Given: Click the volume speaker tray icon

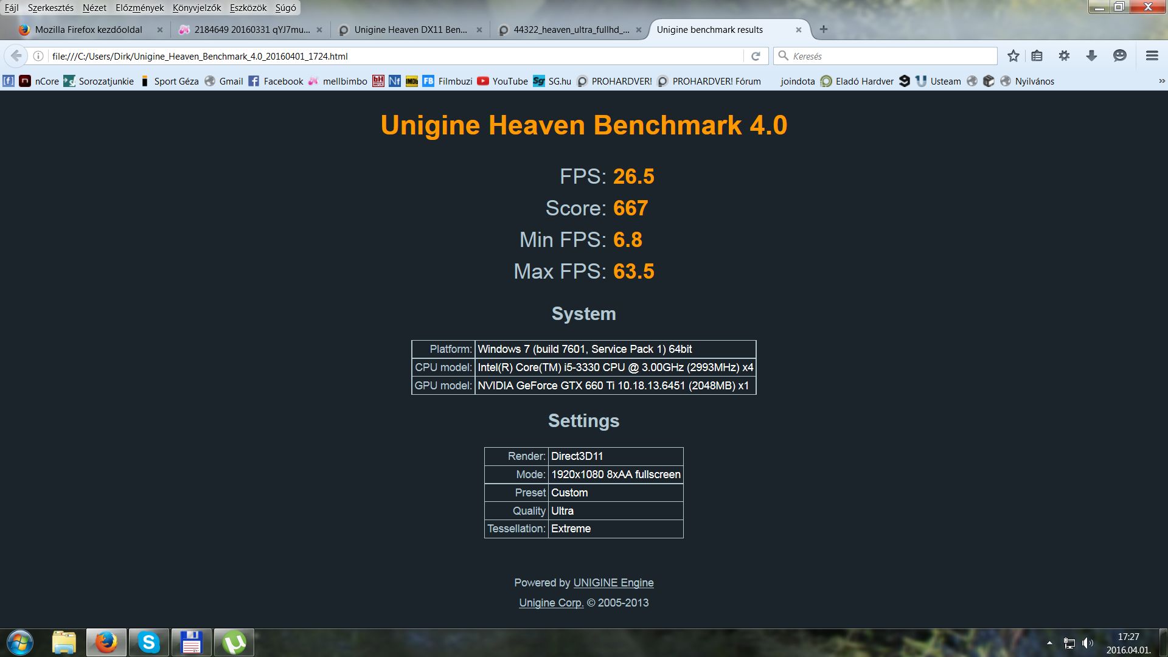Looking at the screenshot, I should coord(1088,643).
